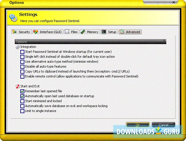
Task: Click the Start and Exit section icon
Action: 18,86
